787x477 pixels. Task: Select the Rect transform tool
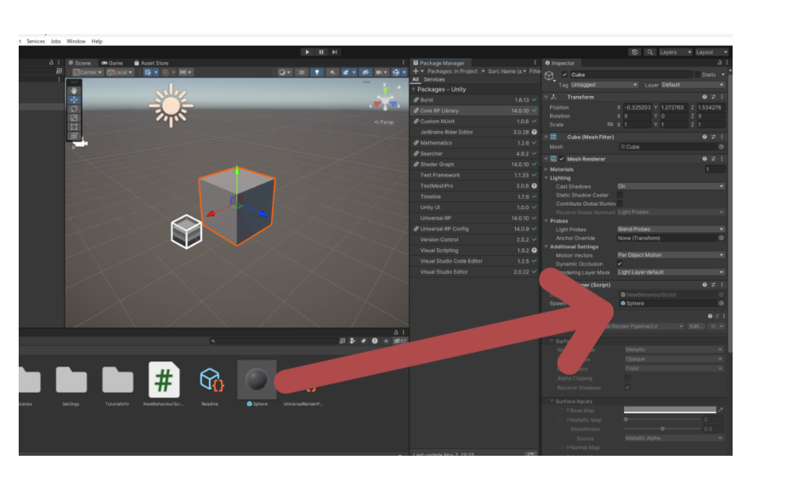point(74,127)
